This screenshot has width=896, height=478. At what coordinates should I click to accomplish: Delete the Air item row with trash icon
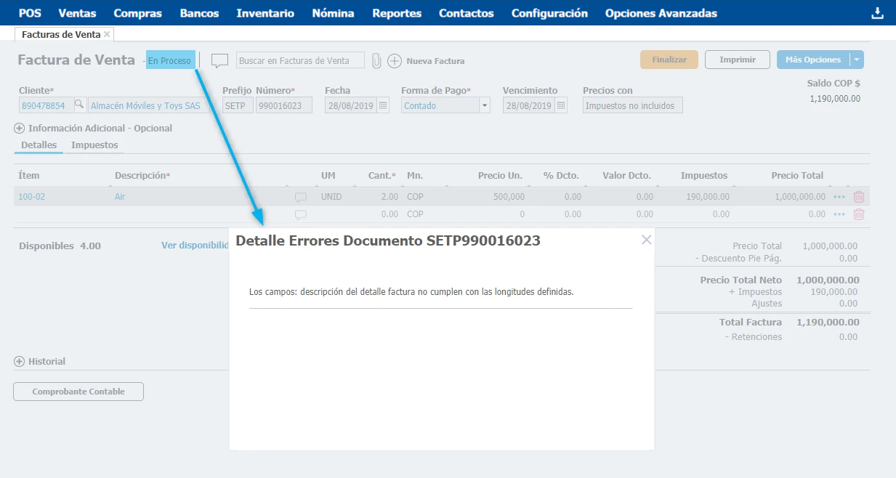(x=859, y=196)
